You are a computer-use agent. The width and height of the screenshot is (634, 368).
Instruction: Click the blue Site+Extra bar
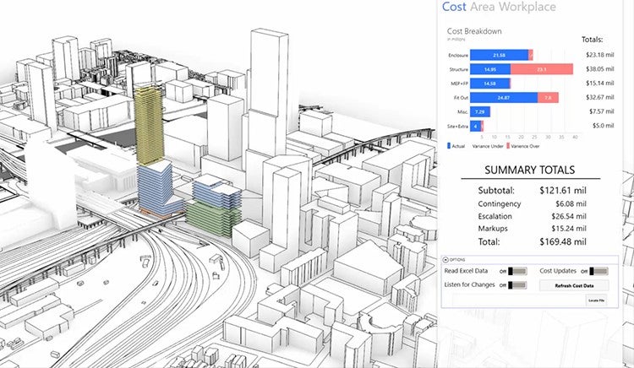point(475,127)
